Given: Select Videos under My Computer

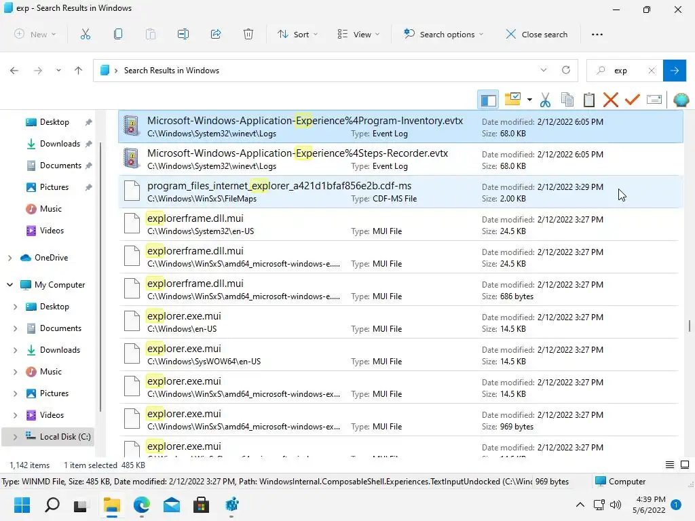Looking at the screenshot, I should point(52,415).
